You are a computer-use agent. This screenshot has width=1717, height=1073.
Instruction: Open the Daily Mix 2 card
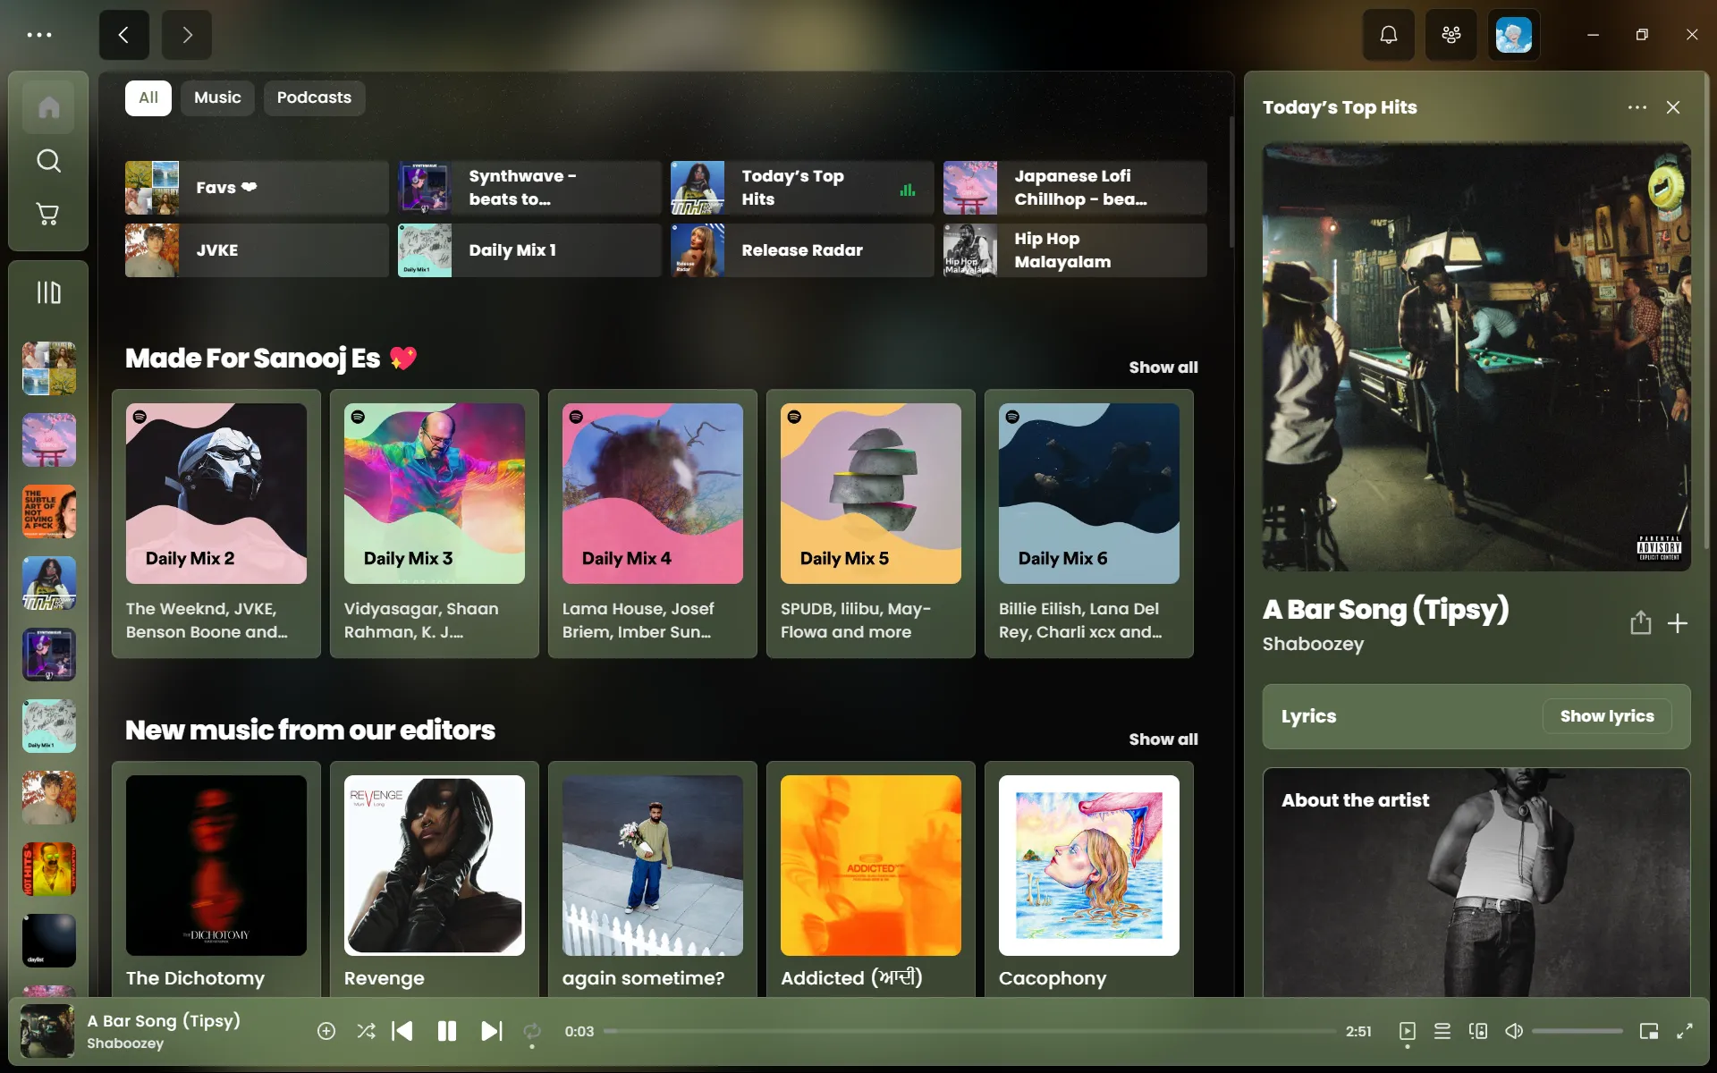pyautogui.click(x=216, y=524)
